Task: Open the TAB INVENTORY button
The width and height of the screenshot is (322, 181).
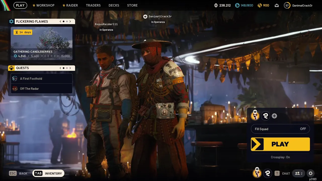Action: coord(48,173)
